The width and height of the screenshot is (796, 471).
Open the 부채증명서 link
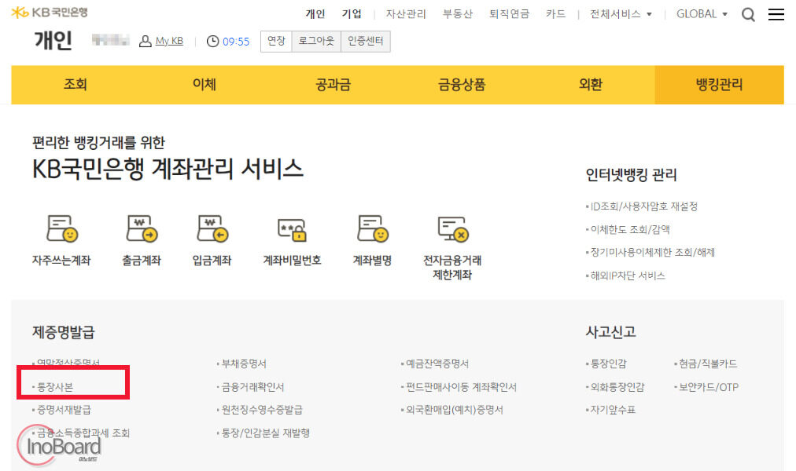click(x=243, y=363)
